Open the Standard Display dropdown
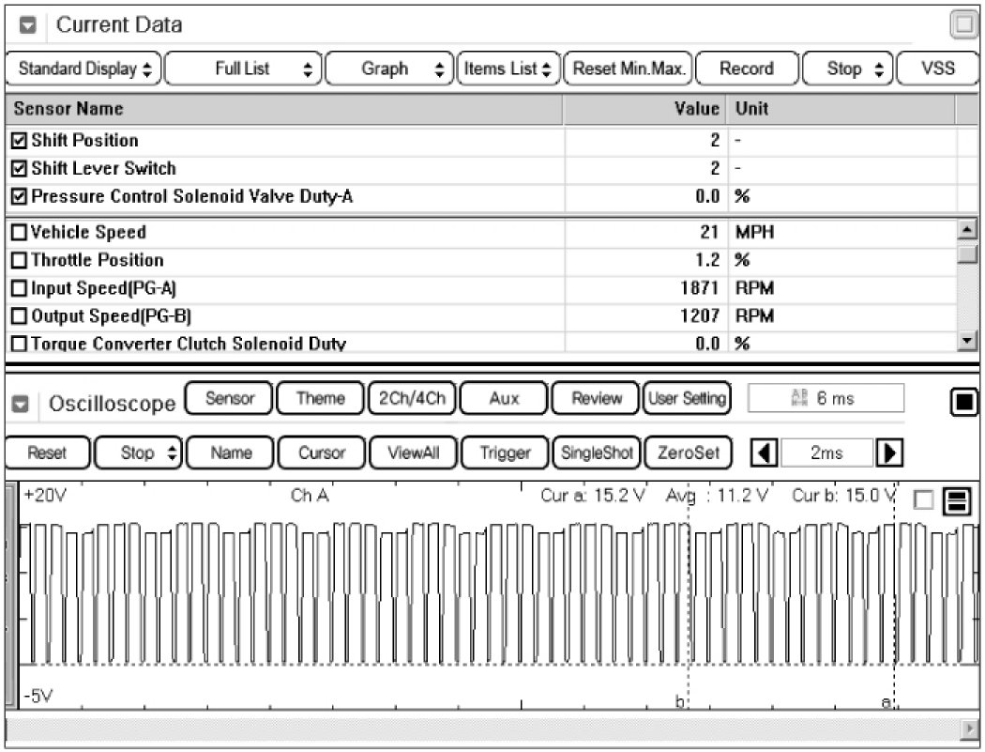985x752 pixels. click(84, 69)
